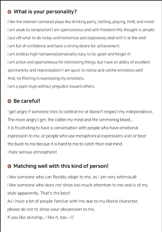Click the 'Matching well with this kind of person!' heading
Viewport: 162px width, 232px height.
point(61,166)
